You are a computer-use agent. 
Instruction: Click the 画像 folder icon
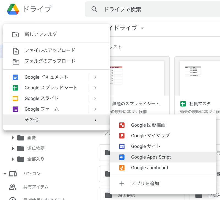[21, 138]
